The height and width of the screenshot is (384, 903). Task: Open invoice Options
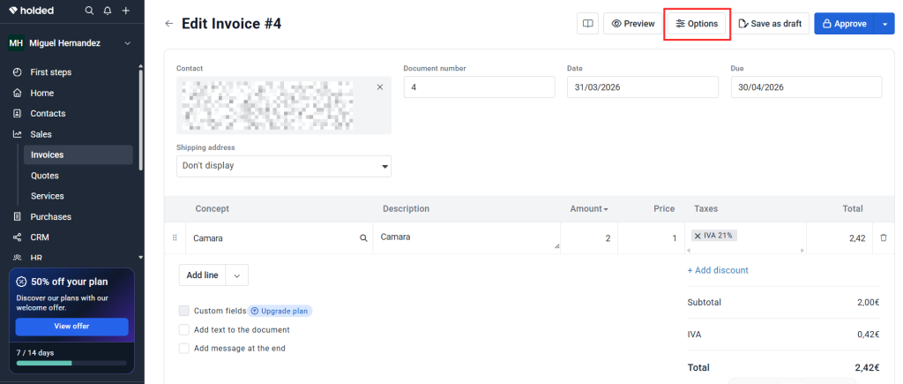pos(697,24)
